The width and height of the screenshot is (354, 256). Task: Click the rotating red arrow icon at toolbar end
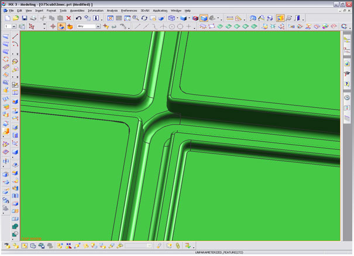pyautogui.click(x=344, y=26)
